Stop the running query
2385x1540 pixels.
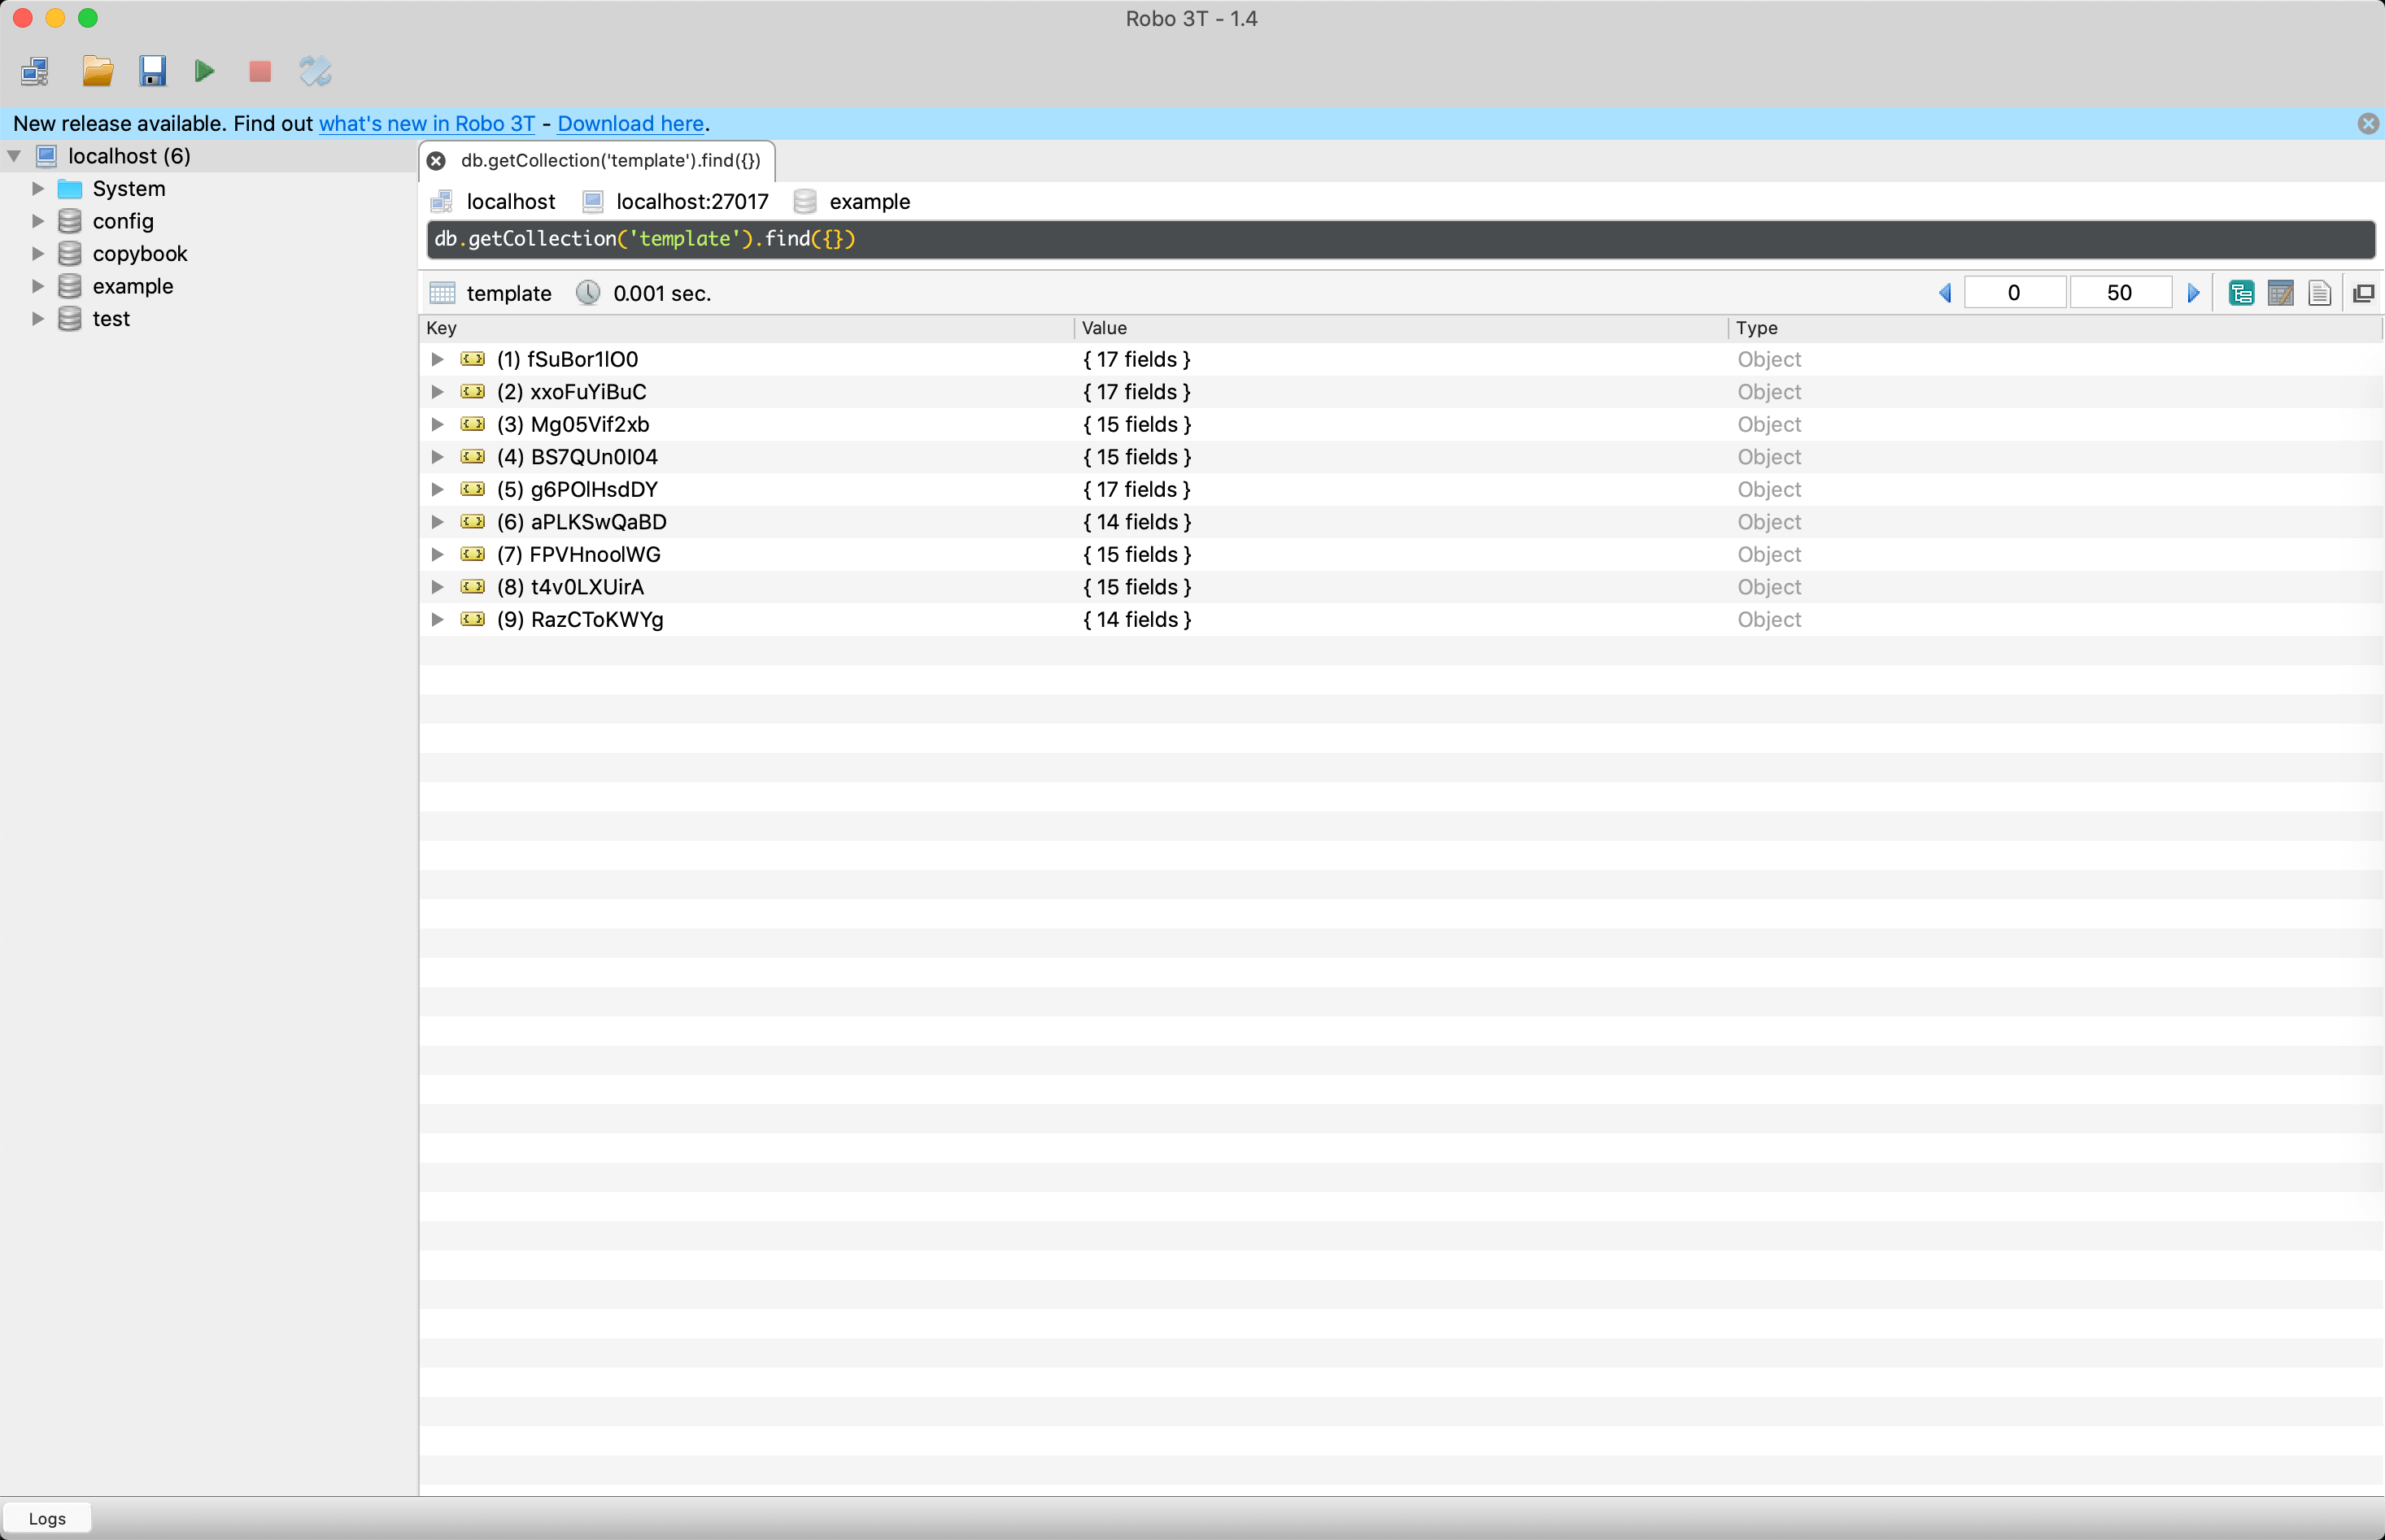pyautogui.click(x=259, y=71)
